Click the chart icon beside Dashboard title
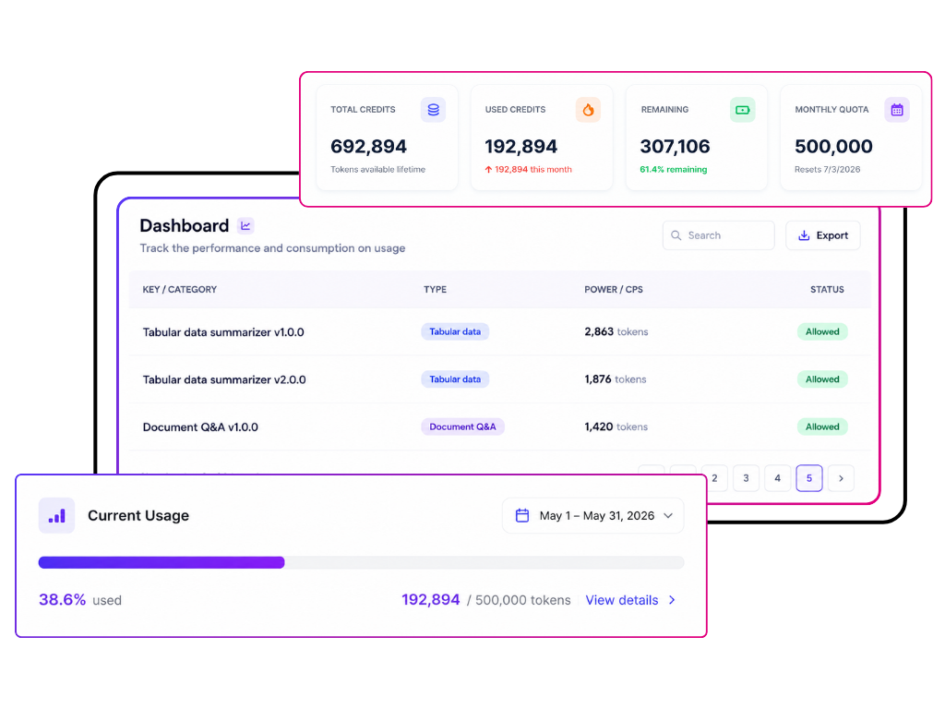The width and height of the screenshot is (945, 709). 245,225
